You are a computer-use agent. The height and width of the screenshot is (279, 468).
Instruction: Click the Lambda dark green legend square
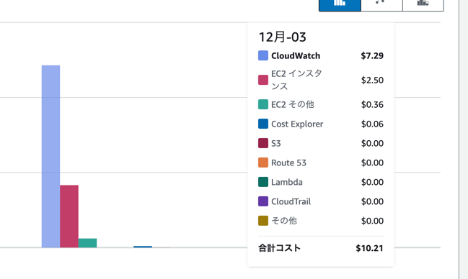[263, 182]
